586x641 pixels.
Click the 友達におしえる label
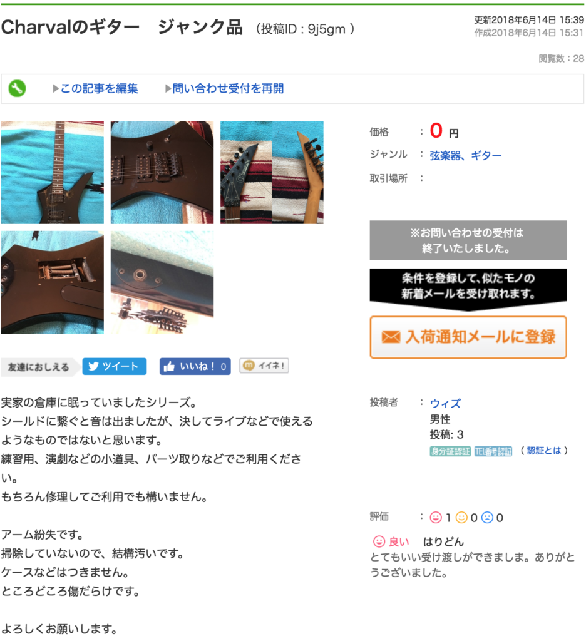pos(38,367)
